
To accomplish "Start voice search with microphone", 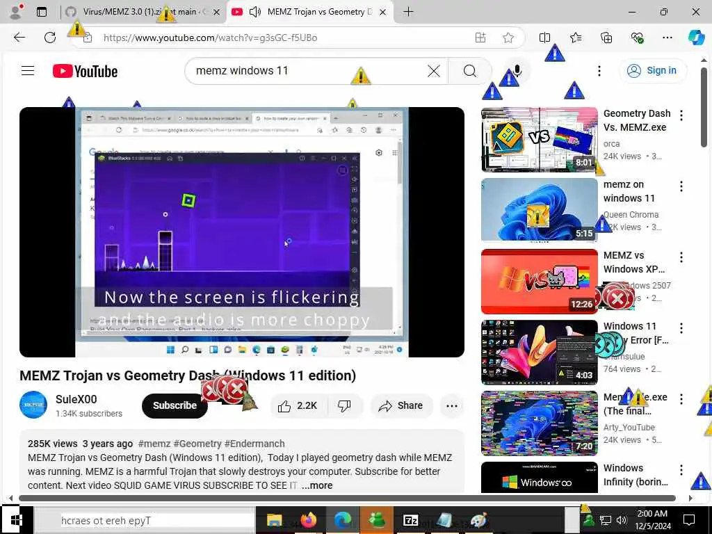I will [517, 71].
